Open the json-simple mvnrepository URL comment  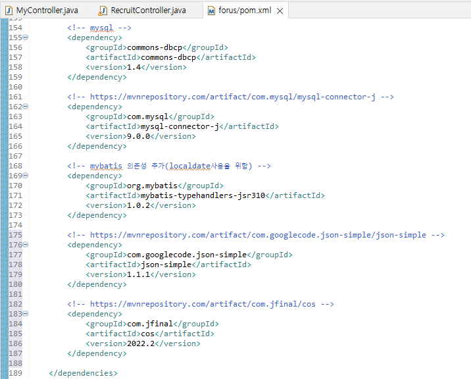point(258,235)
